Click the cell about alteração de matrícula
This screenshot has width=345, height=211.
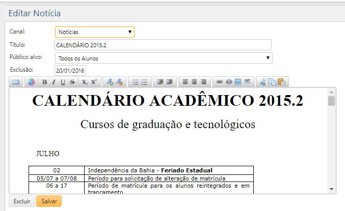[x=169, y=178]
